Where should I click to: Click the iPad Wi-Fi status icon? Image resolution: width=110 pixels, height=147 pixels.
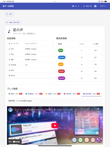coord(99,1)
